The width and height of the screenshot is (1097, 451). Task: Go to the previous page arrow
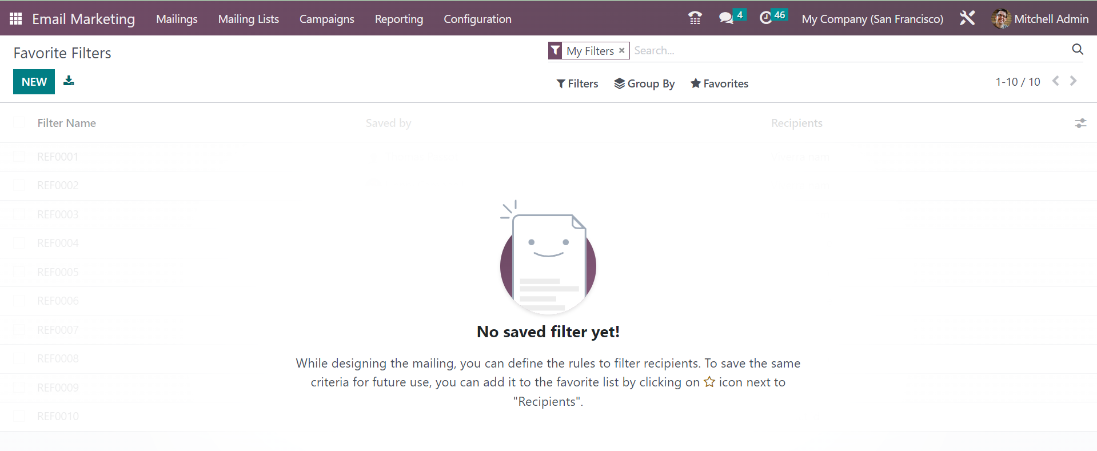click(x=1056, y=81)
